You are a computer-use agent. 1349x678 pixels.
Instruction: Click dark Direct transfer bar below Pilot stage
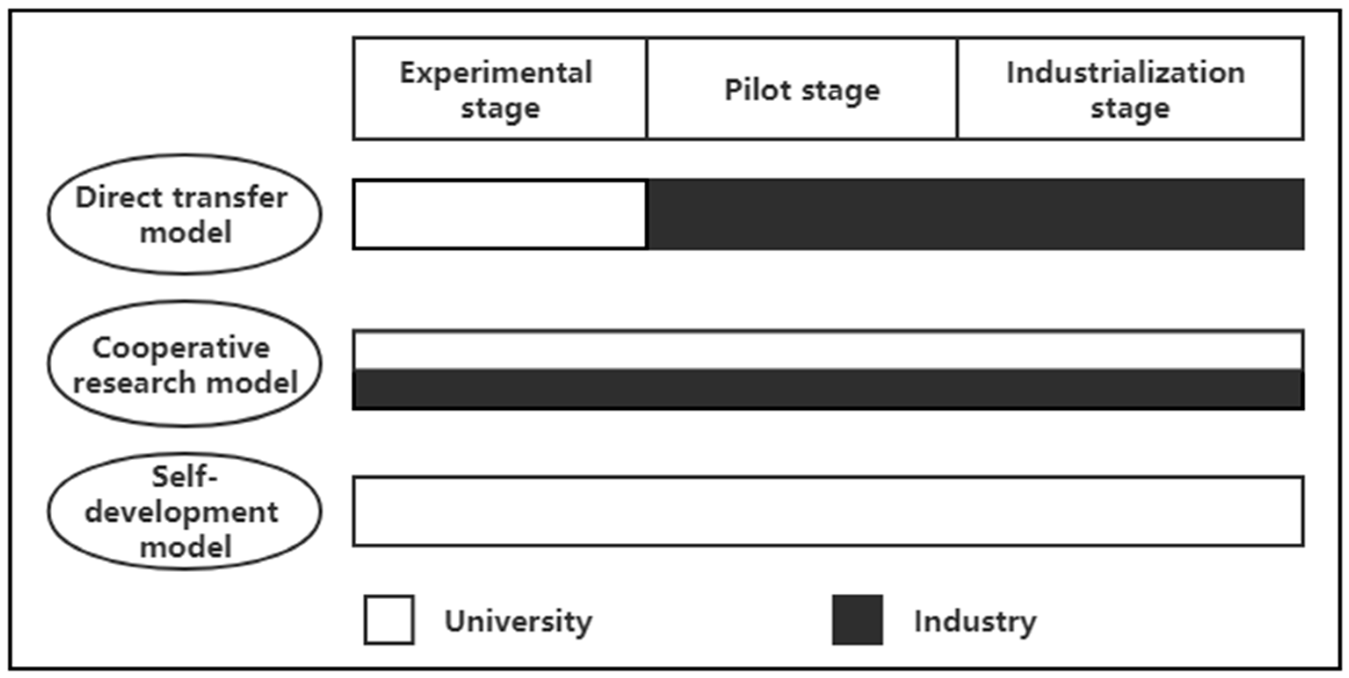click(802, 214)
